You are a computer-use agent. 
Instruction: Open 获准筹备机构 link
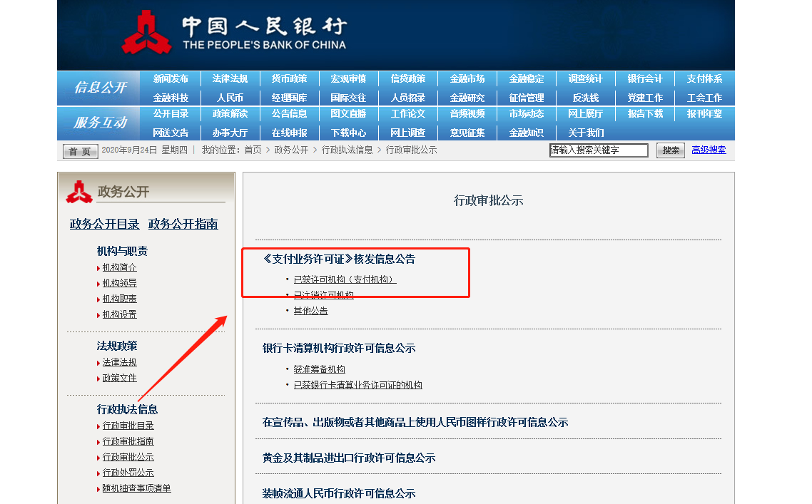tap(319, 369)
